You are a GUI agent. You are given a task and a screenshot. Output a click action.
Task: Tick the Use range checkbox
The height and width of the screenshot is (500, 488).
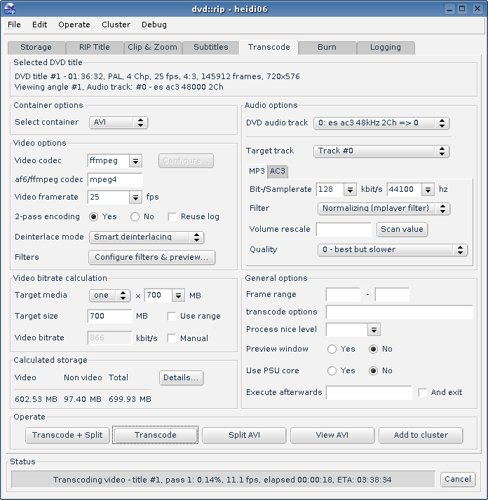pyautogui.click(x=172, y=317)
